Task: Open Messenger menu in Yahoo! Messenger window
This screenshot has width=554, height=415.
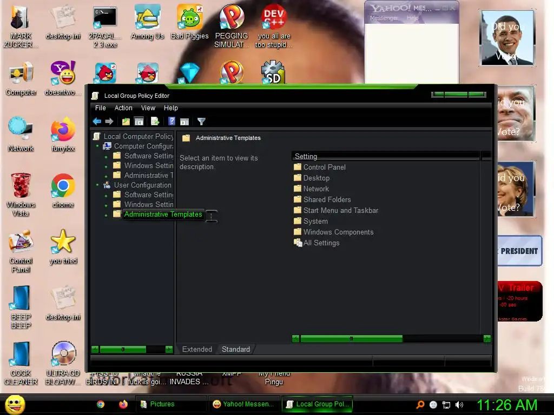Action: (384, 18)
